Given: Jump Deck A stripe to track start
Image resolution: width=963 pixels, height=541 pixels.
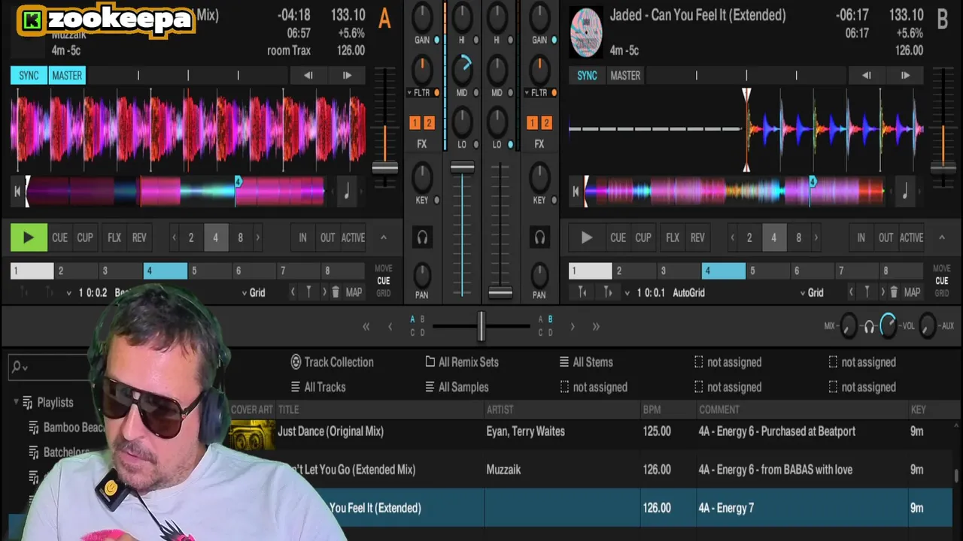Looking at the screenshot, I should pyautogui.click(x=17, y=192).
